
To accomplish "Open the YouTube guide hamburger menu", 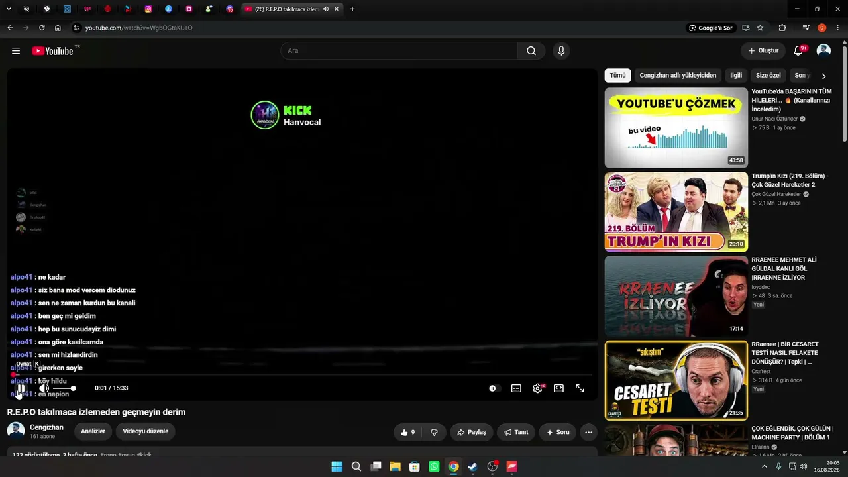I will pos(16,51).
